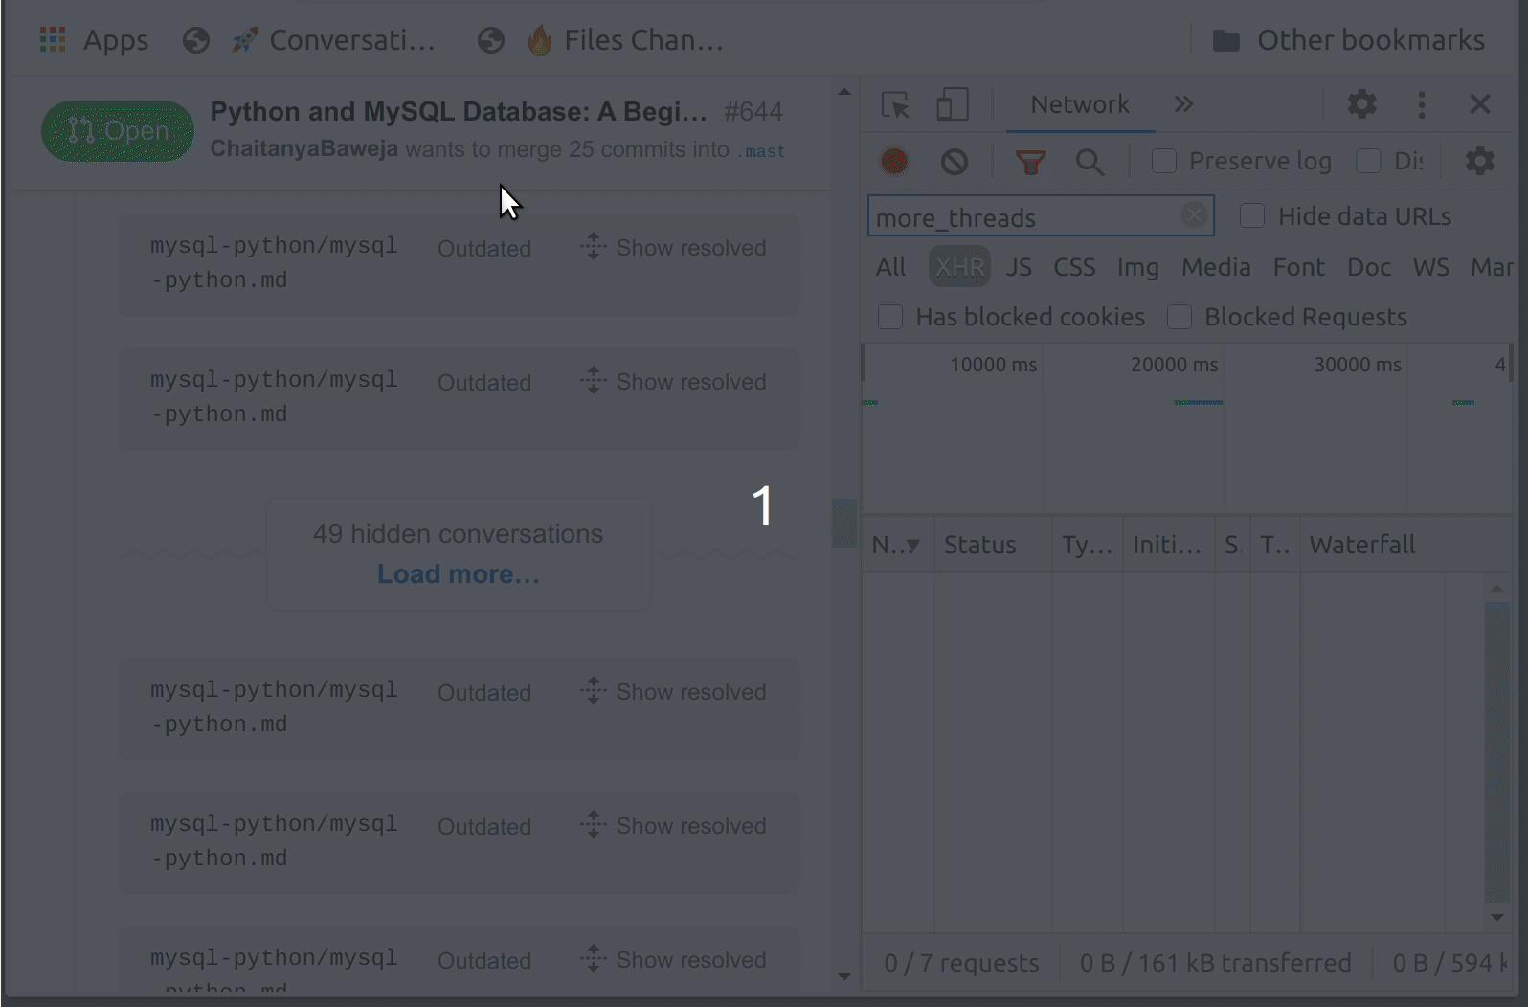The height and width of the screenshot is (1007, 1528).
Task: Sort by the Initiator column header
Action: (x=1168, y=545)
